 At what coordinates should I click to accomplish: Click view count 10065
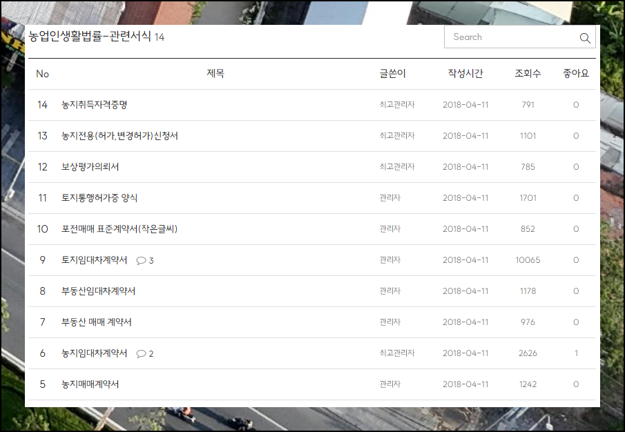click(x=528, y=260)
